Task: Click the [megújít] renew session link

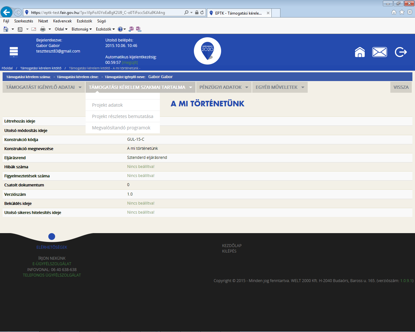Action: pyautogui.click(x=130, y=63)
